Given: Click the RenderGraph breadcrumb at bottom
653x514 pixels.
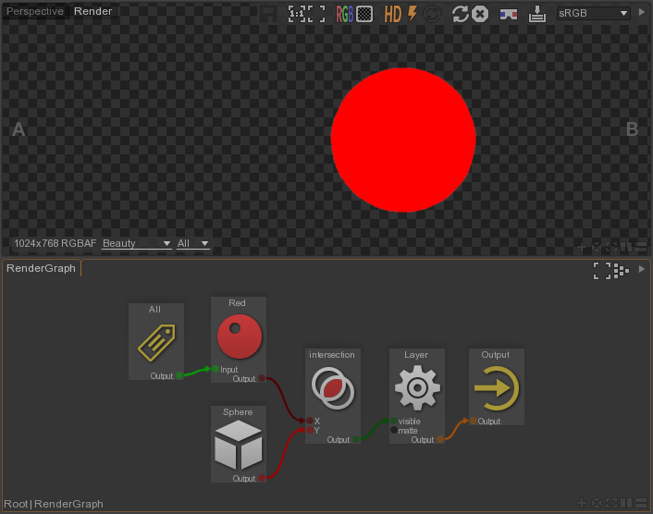Looking at the screenshot, I should click(68, 504).
